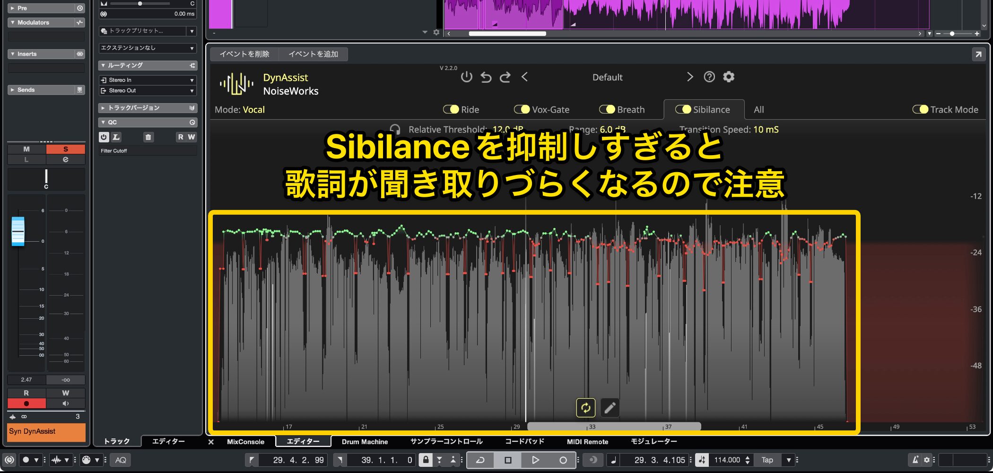Click the yellow re-analyze refresh icon
Viewport: 993px width, 473px height.
tap(585, 408)
